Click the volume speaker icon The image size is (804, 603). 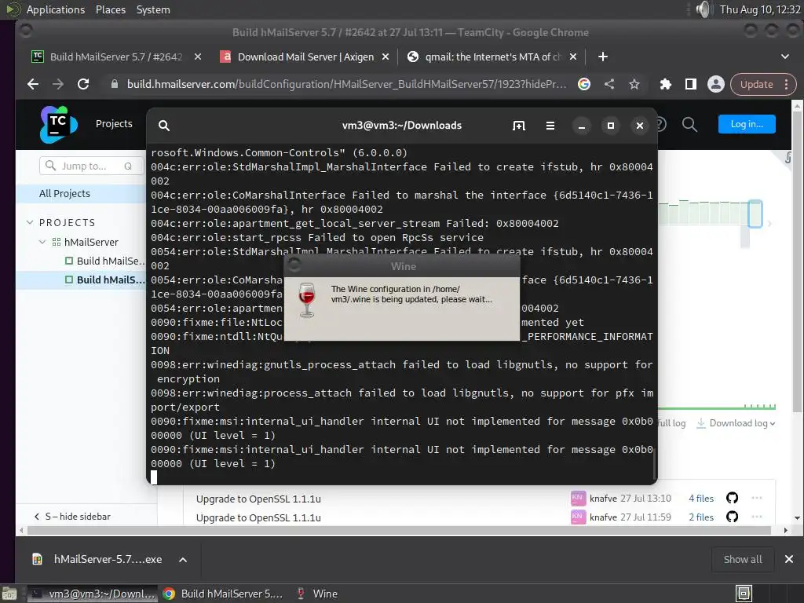click(704, 9)
